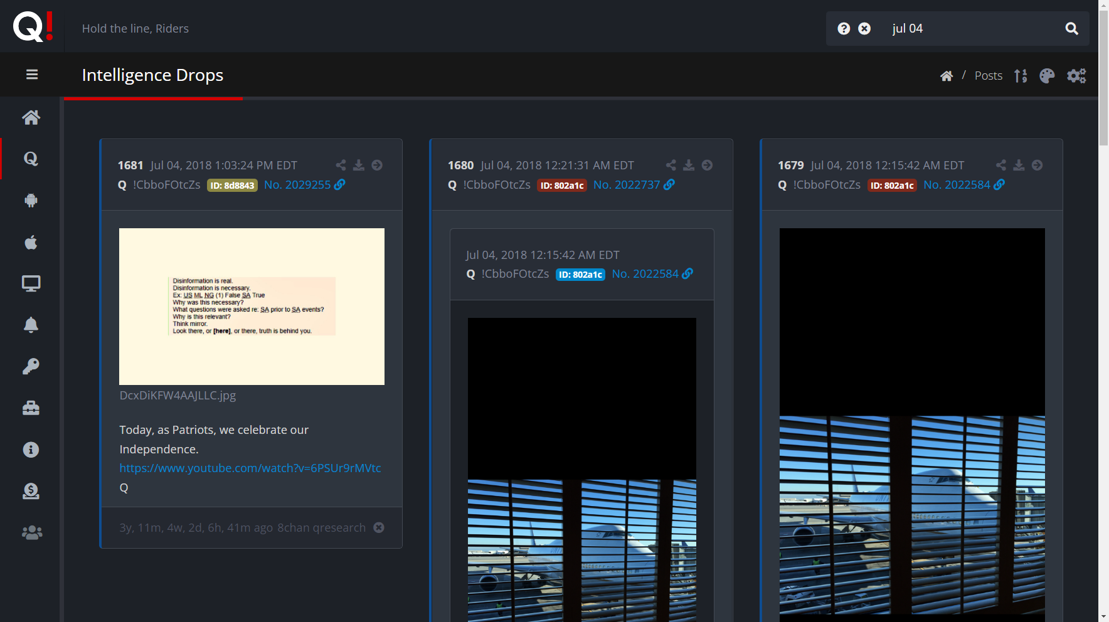Click the Apple app sidebar icon
1109x622 pixels.
(x=31, y=242)
